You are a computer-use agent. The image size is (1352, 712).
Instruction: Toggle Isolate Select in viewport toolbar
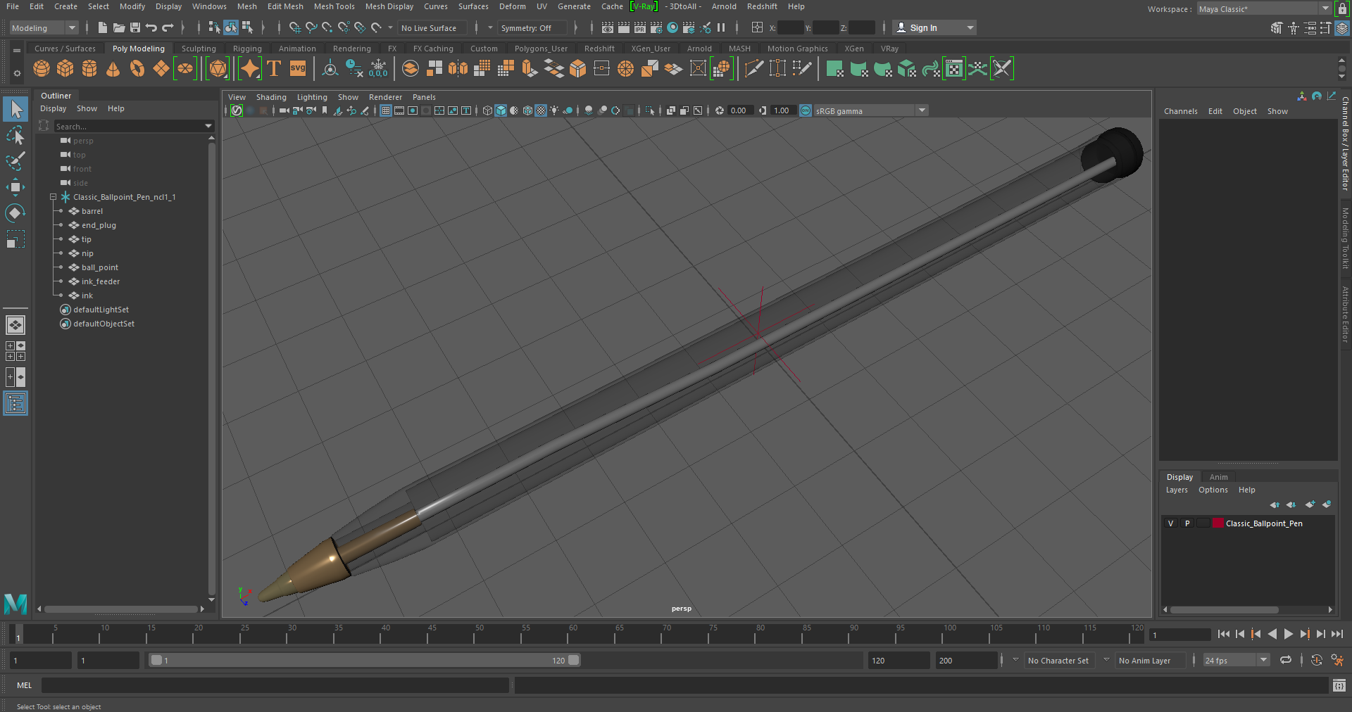650,110
